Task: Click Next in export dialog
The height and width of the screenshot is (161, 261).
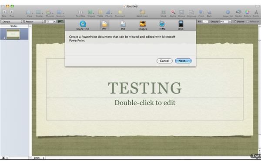Action: (183, 61)
